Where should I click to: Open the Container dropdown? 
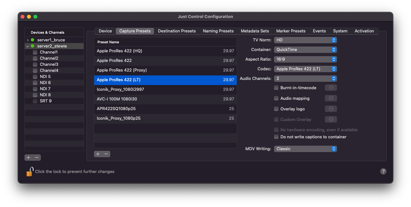point(305,50)
